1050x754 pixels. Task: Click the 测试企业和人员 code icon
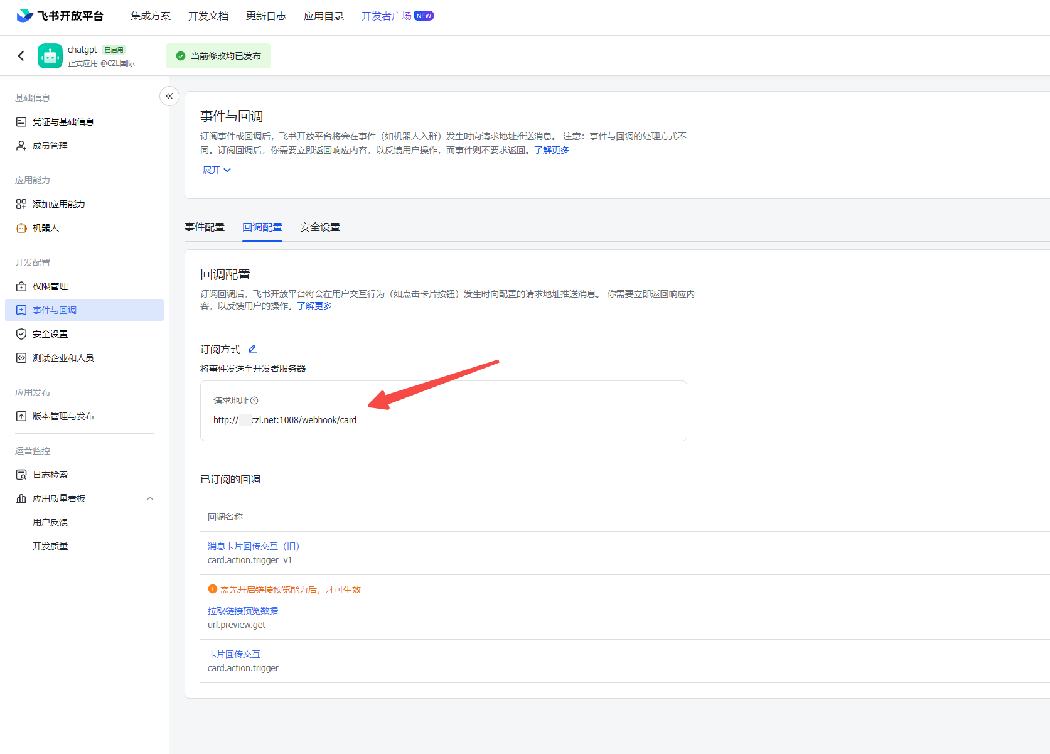(x=21, y=358)
